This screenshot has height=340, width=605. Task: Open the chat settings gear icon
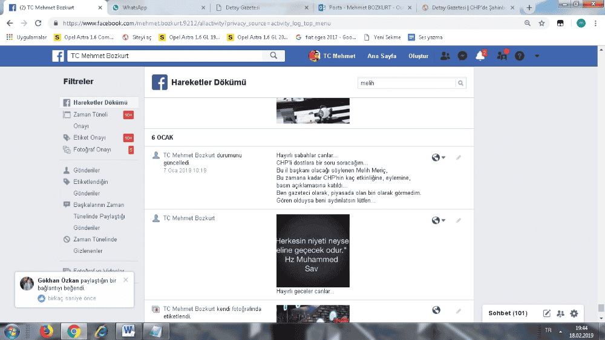click(574, 313)
